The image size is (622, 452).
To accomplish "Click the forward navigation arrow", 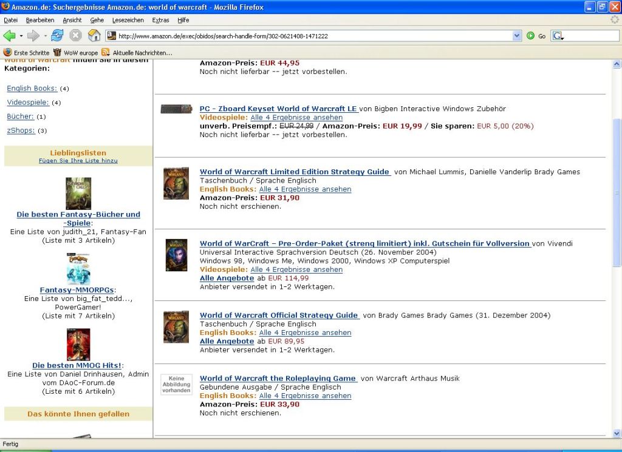I will coord(33,36).
